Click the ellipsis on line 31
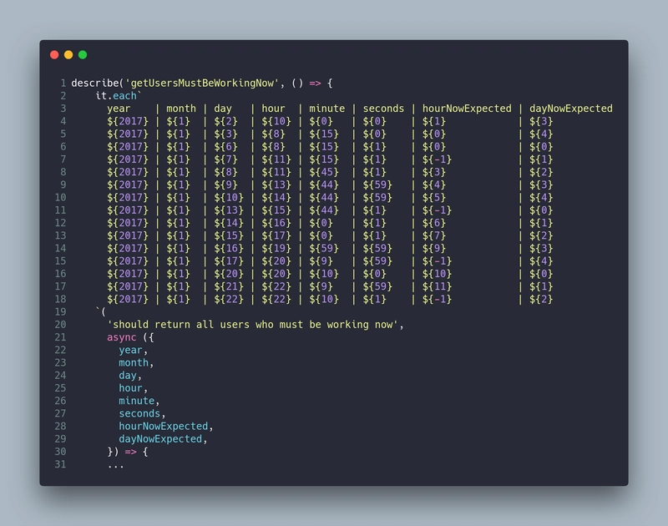 point(115,467)
